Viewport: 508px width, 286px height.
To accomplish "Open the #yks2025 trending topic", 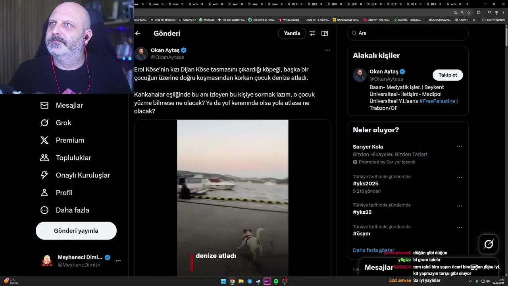I will pos(366,184).
